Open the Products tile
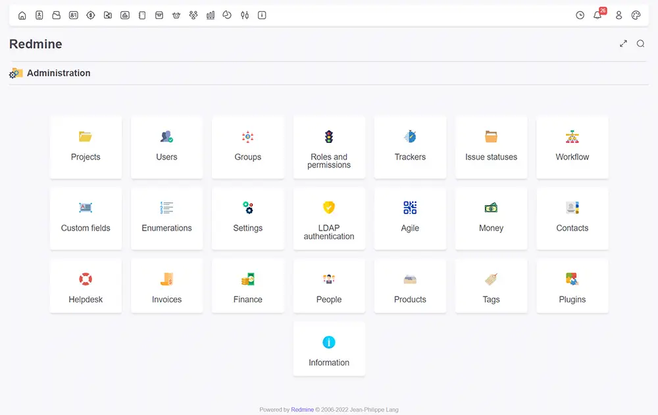Viewport: 658px width, 415px height. click(x=410, y=286)
